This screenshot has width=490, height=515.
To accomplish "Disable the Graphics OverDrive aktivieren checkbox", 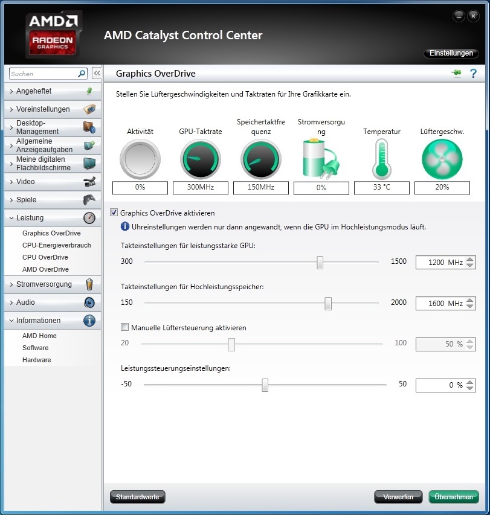I will 114,213.
